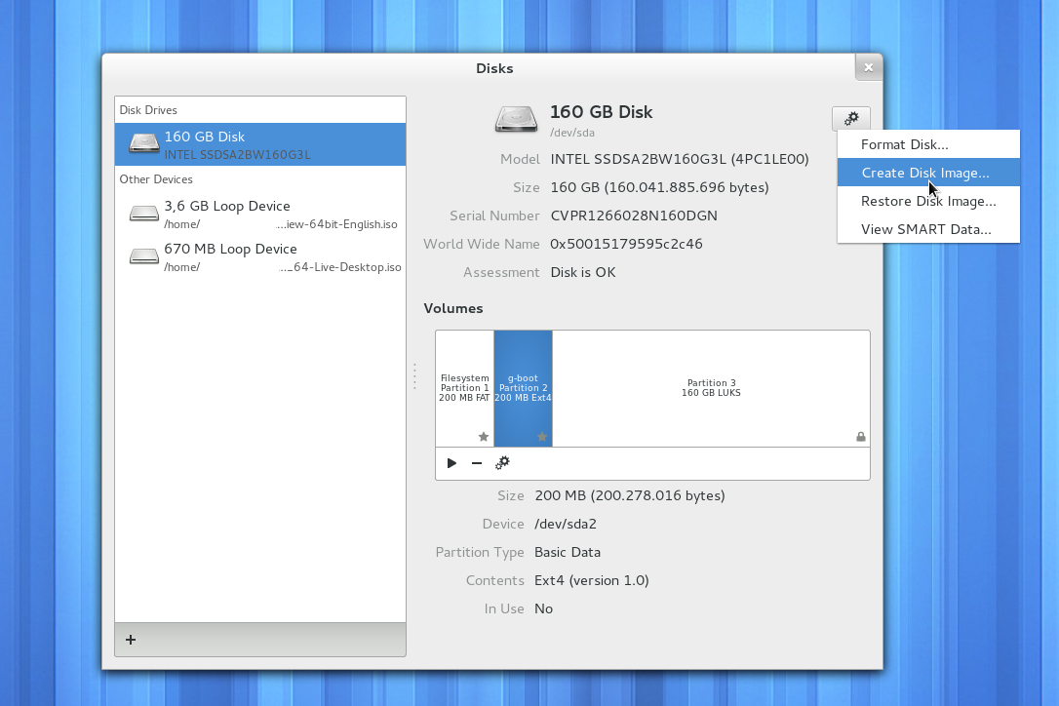The width and height of the screenshot is (1059, 706).
Task: Click the In Use value No
Action: pyautogui.click(x=544, y=608)
